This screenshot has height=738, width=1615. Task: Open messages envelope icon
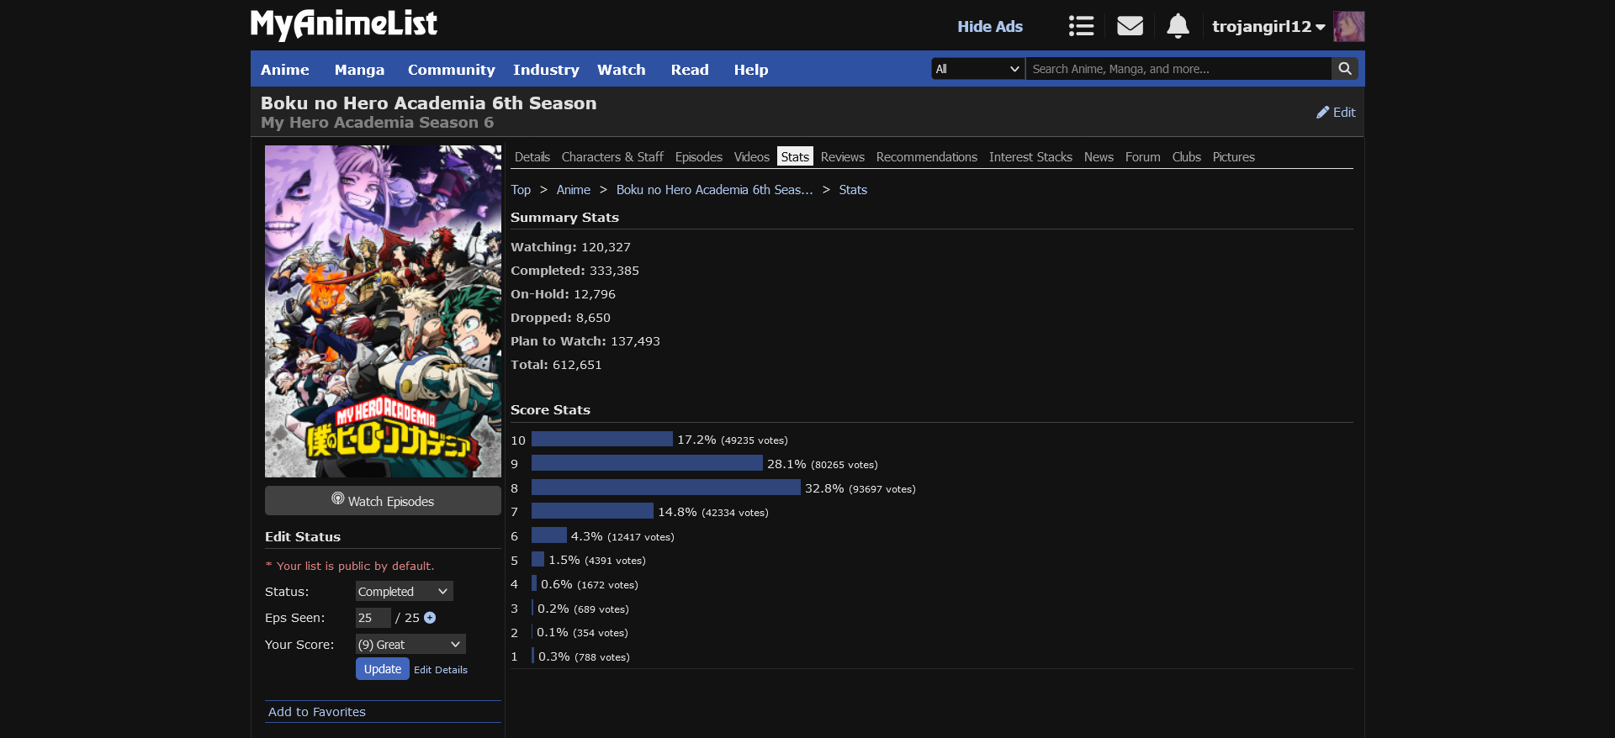(1130, 26)
